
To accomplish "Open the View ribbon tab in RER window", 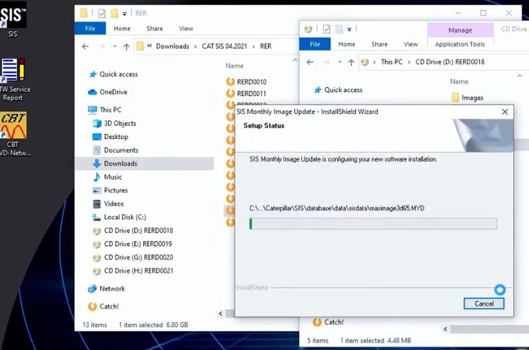I will pos(186,28).
